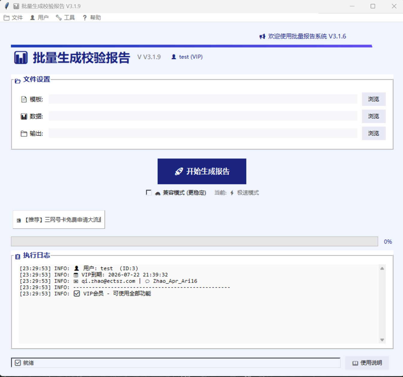The image size is (403, 377).
Task: Click the lightning bolt icon for 极速模式
Action: tap(232, 193)
